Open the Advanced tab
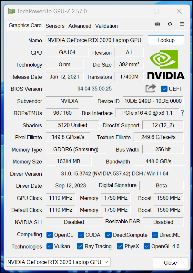This screenshot has height=273, width=193. [80, 26]
